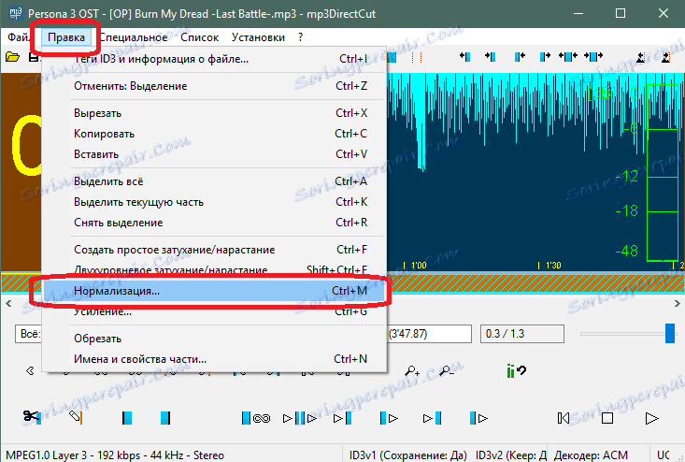Screen dimensions: 685x462
Task: Click the loop selection infinity icon
Action: (256, 418)
